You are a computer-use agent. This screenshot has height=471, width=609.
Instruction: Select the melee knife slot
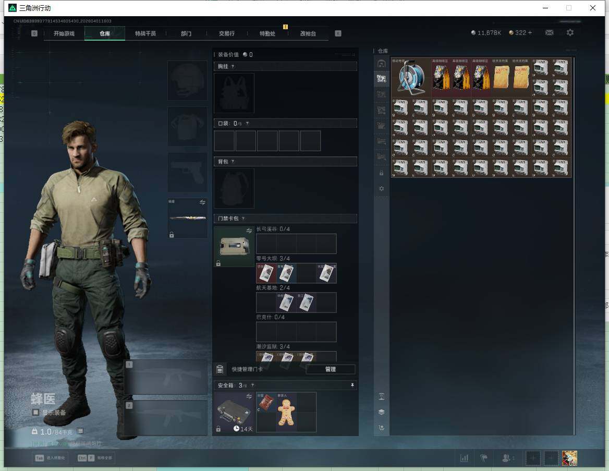[187, 219]
